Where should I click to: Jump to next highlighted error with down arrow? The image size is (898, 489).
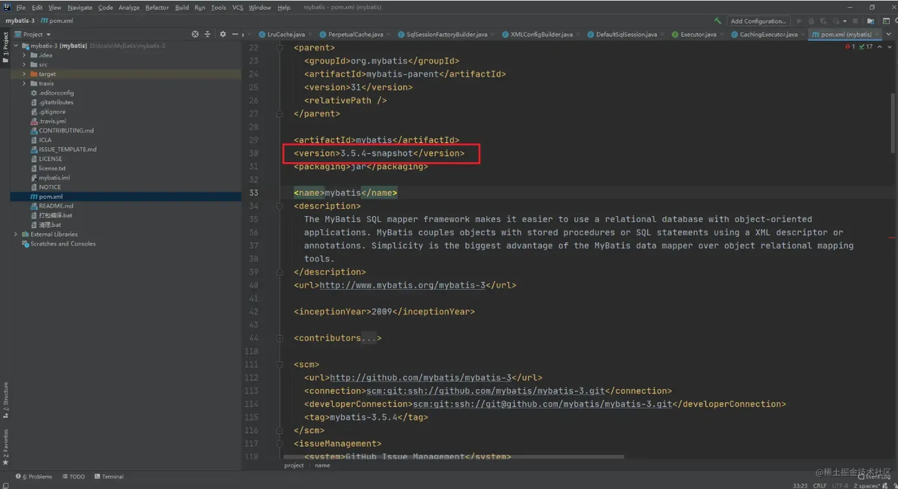coord(889,47)
